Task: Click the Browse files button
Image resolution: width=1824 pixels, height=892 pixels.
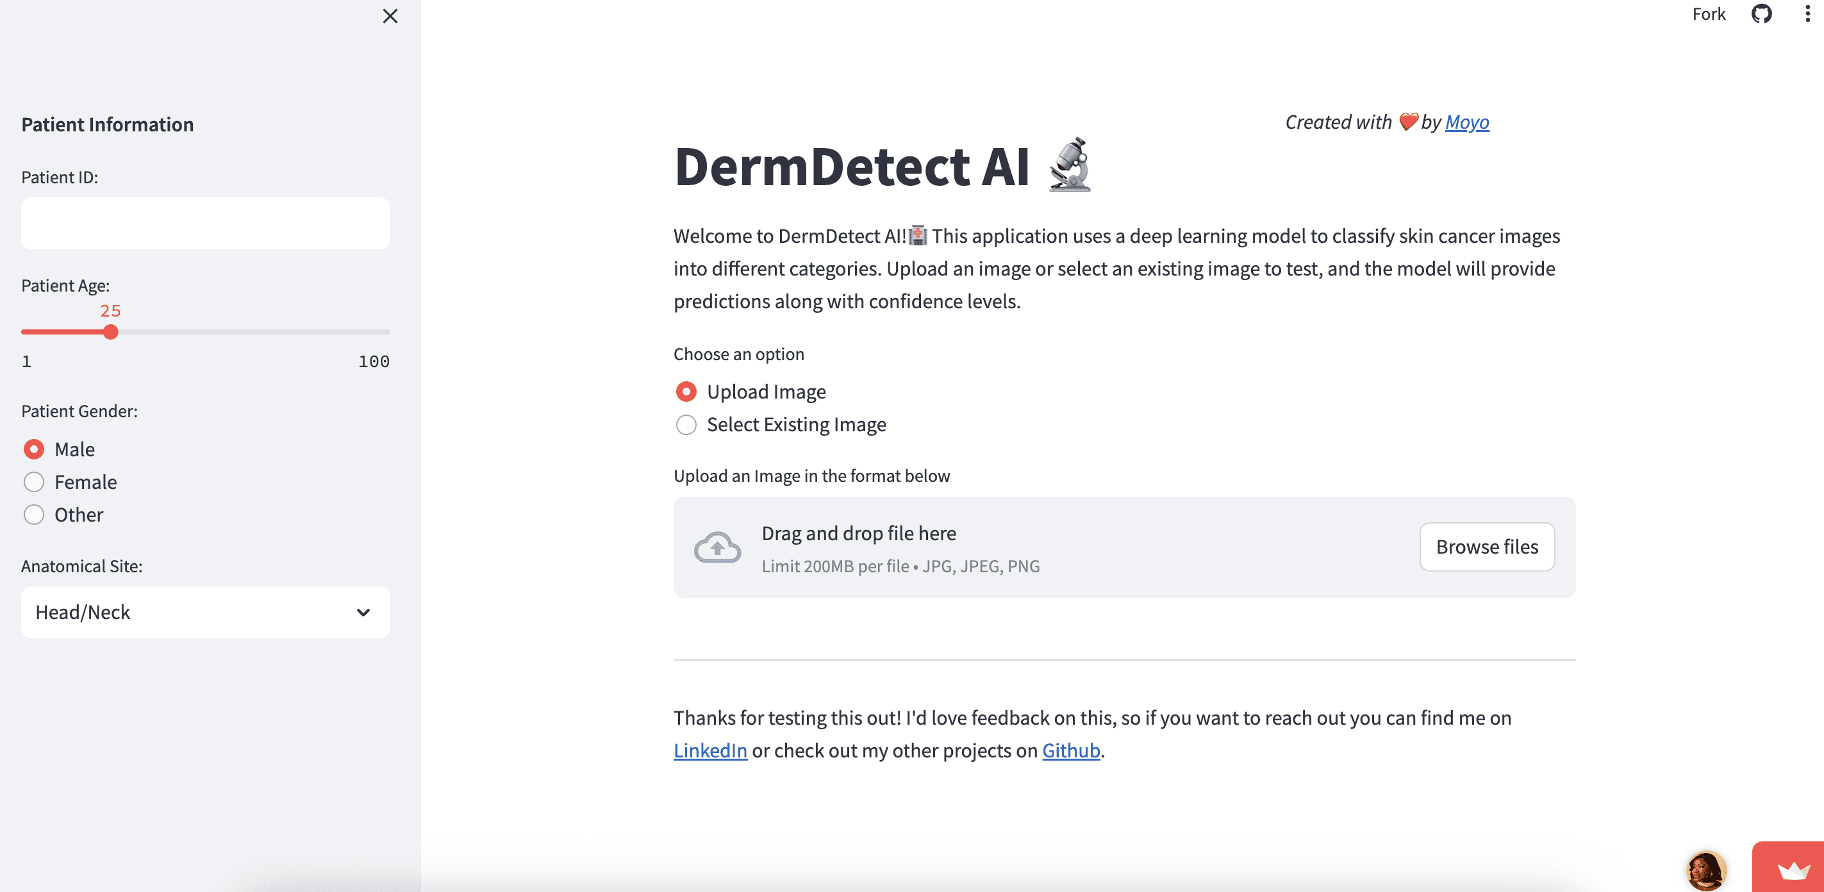Action: tap(1487, 547)
